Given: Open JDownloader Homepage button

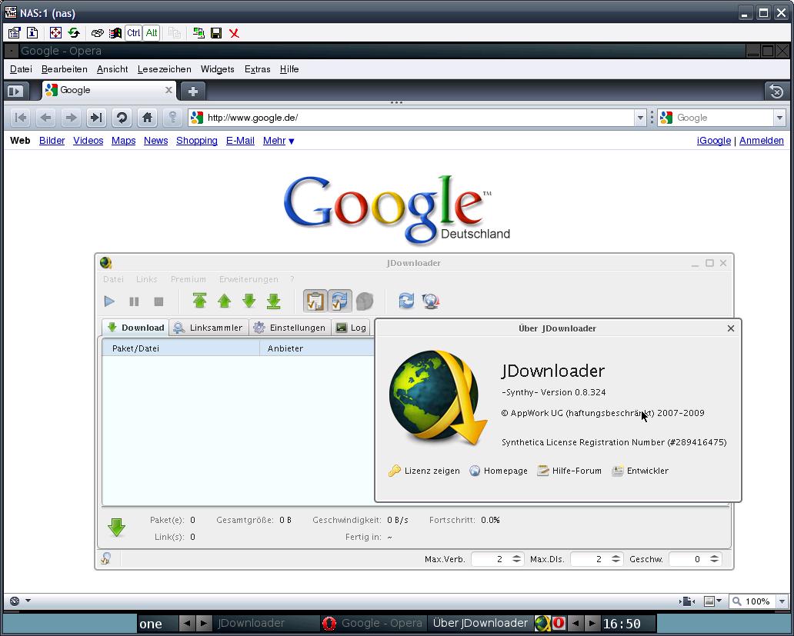Looking at the screenshot, I should [499, 471].
